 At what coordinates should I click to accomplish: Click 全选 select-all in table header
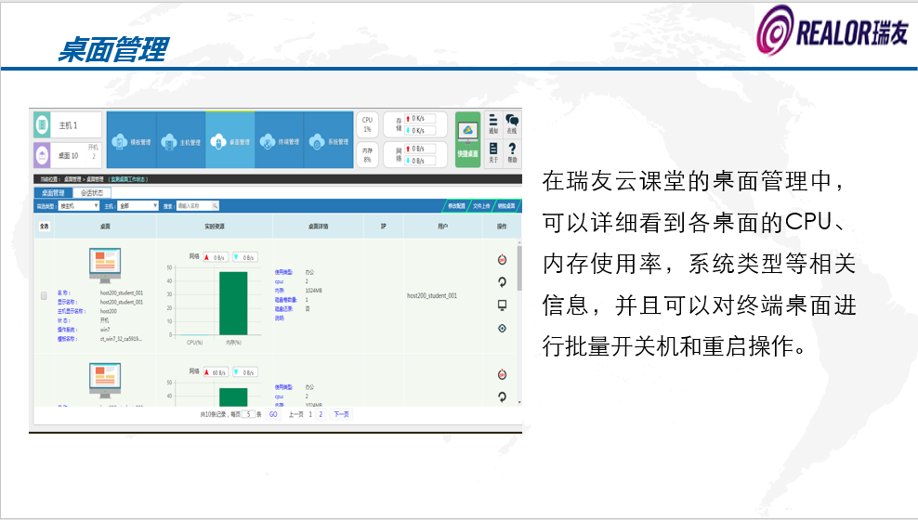[44, 226]
